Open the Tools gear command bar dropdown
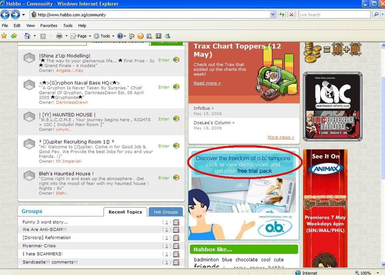Image resolution: width=385 pixels, height=275 pixels. click(104, 36)
